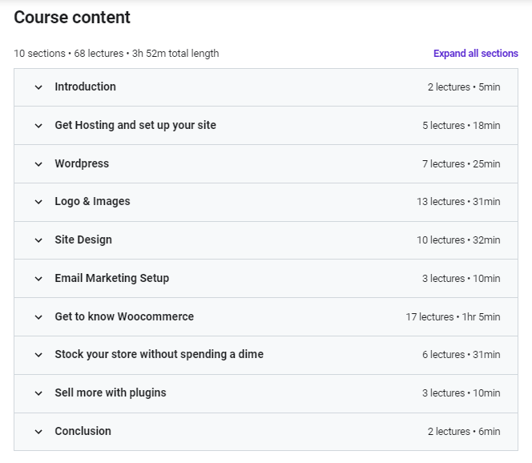
Task: Click the Expand all sections link
Action: click(x=476, y=54)
